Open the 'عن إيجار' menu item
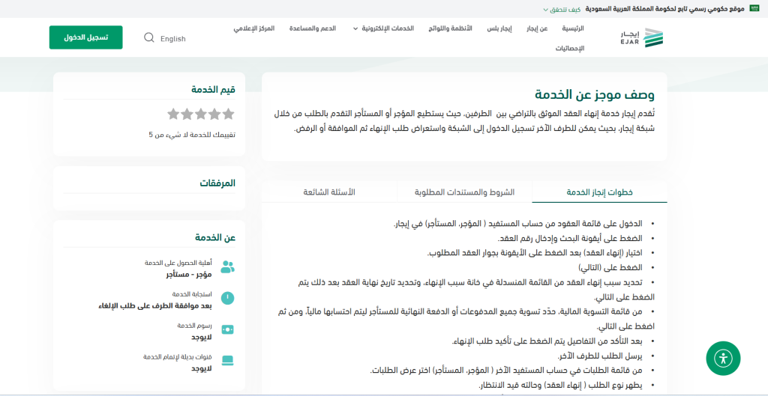 coord(537,28)
